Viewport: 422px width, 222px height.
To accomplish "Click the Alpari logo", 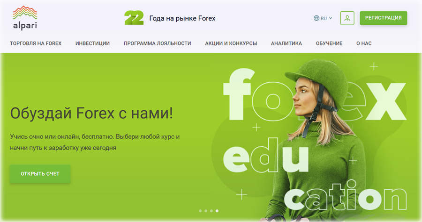I will [x=25, y=18].
